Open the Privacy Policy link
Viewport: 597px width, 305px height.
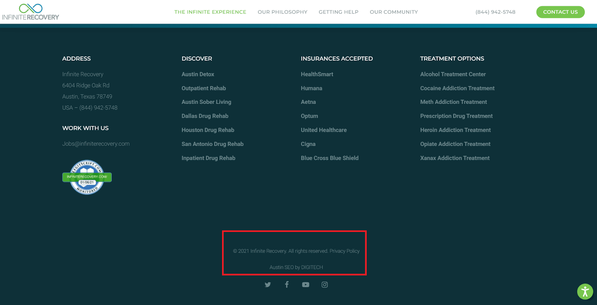click(344, 251)
